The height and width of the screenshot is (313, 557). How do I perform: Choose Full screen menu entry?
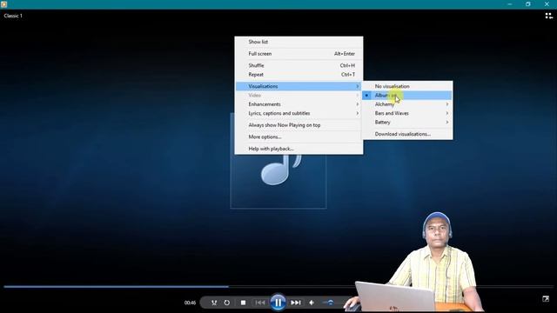(299, 54)
